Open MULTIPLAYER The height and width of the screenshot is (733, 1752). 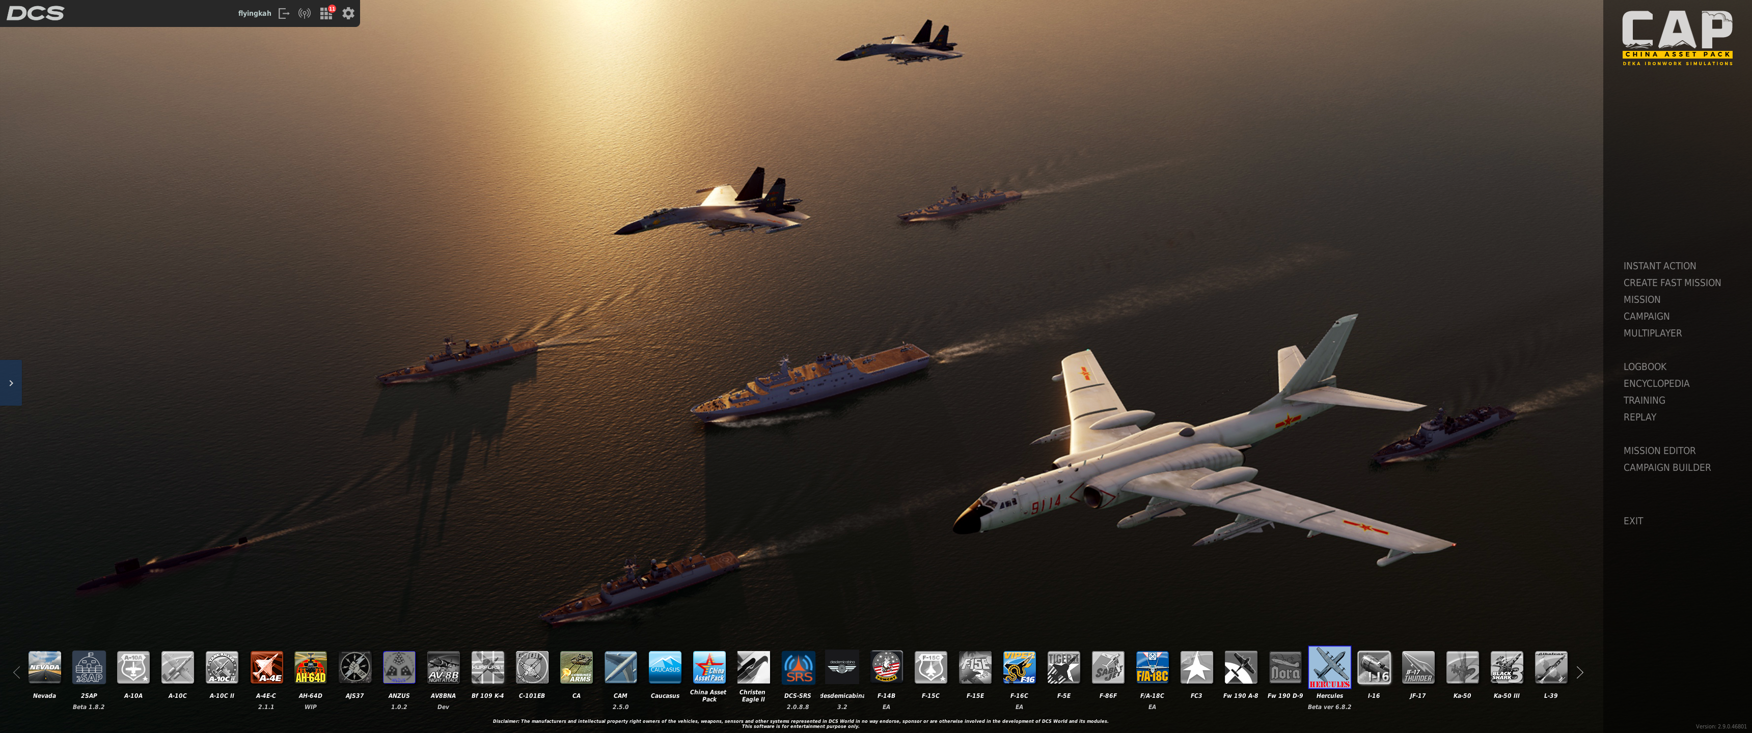click(1652, 333)
